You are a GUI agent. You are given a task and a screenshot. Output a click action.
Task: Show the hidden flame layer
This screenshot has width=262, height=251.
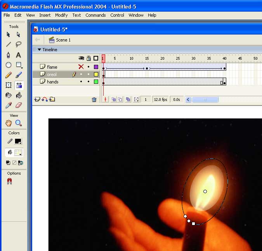coord(81,67)
